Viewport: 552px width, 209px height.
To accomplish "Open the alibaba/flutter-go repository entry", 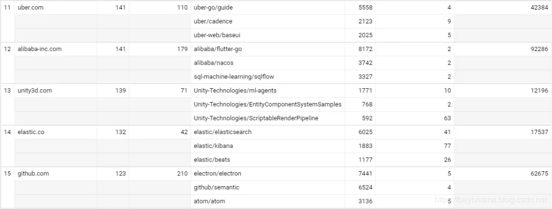I will coord(218,49).
